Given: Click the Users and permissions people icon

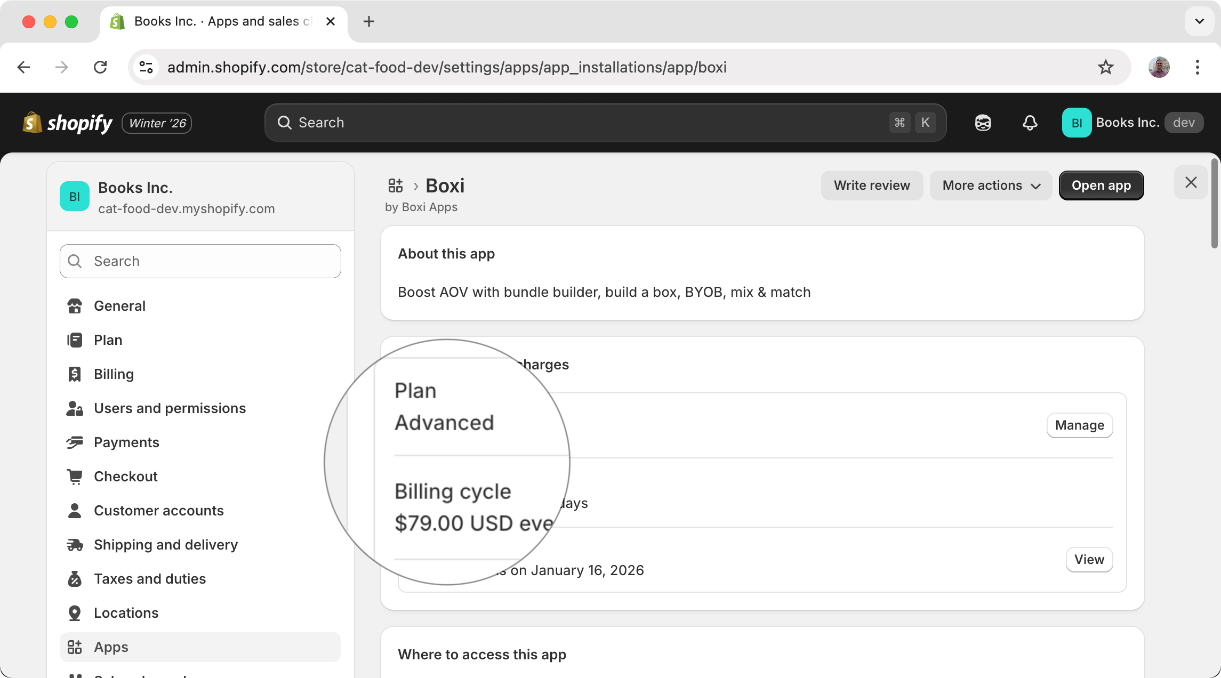Looking at the screenshot, I should pos(75,408).
